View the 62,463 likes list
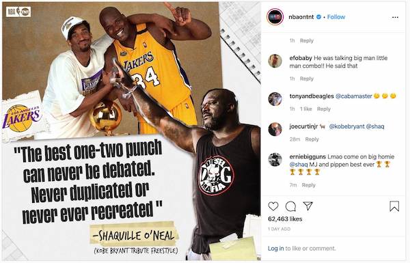Image resolution: width=410 pixels, height=263 pixels. [285, 219]
